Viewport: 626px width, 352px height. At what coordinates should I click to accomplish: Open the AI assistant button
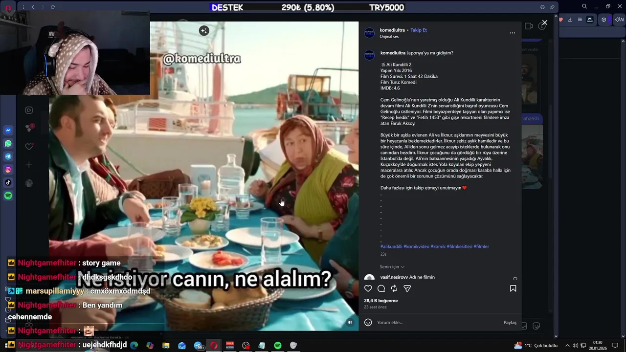pyautogui.click(x=619, y=20)
